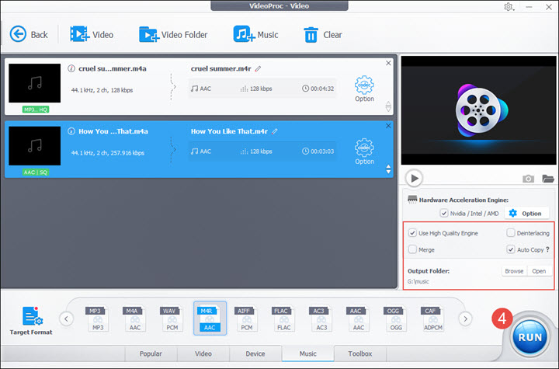Show previous output formats with left arrow
The height and width of the screenshot is (369, 559).
click(66, 319)
